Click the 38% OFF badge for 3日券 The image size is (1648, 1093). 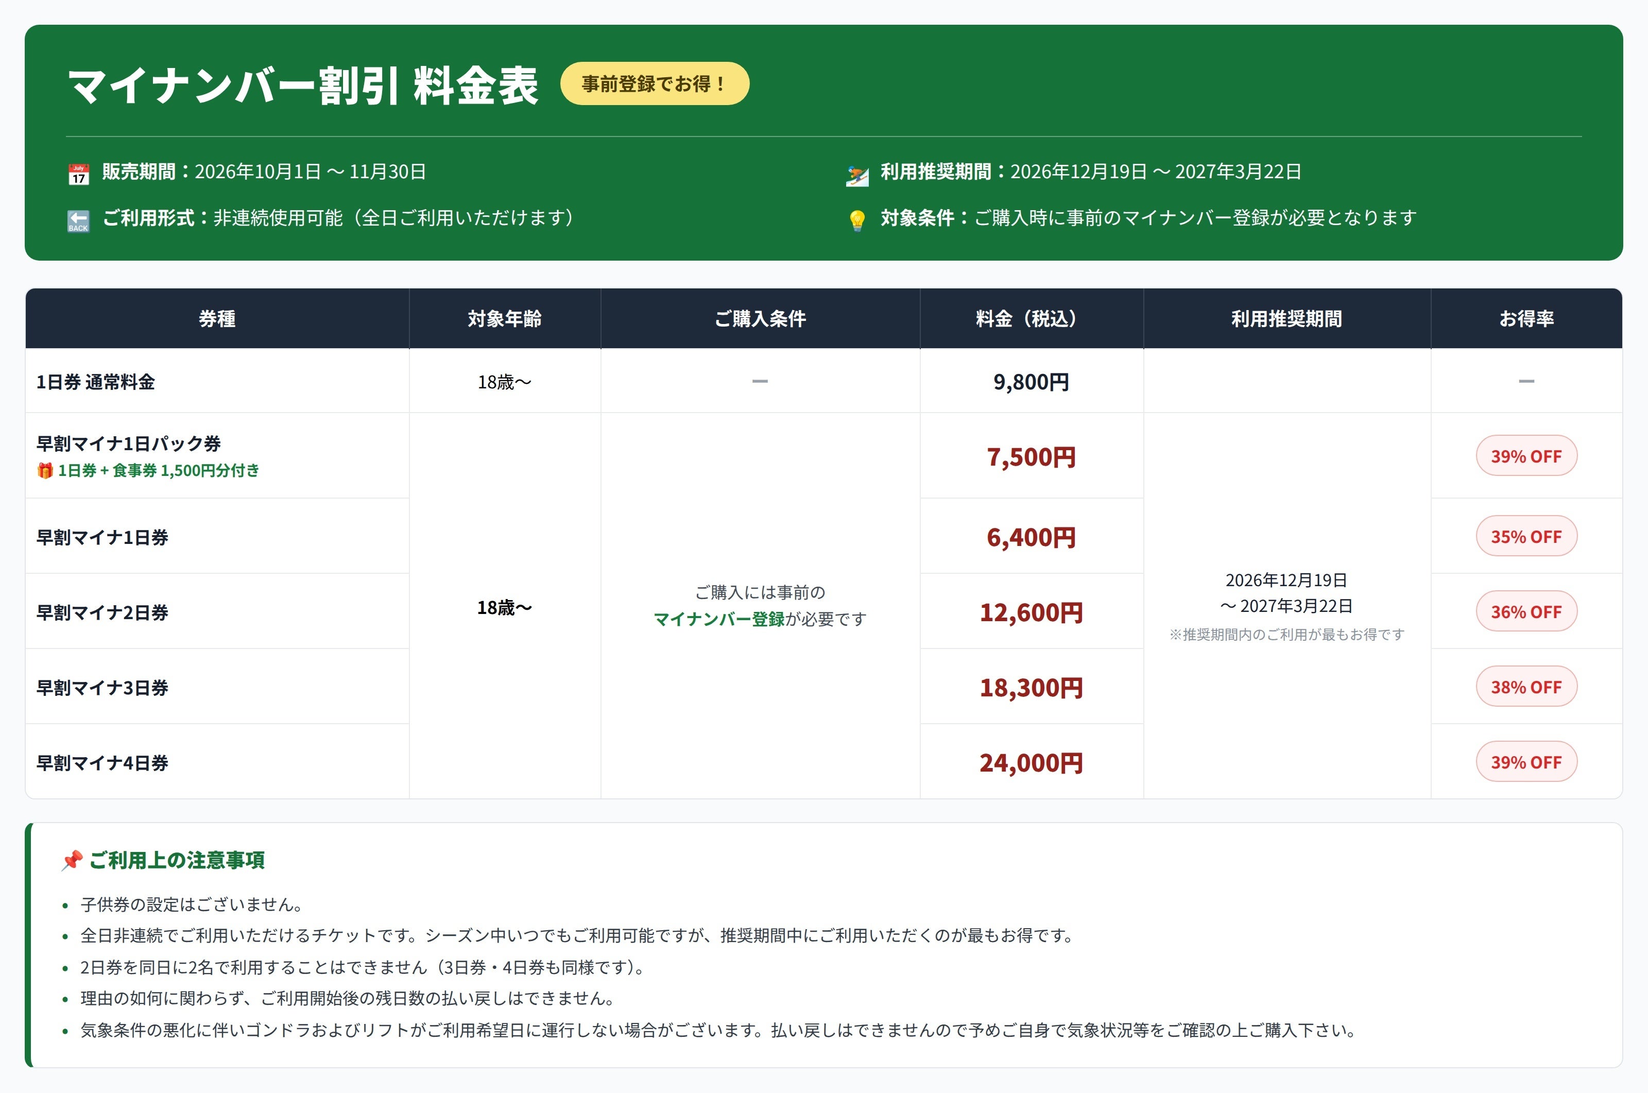[x=1526, y=687]
